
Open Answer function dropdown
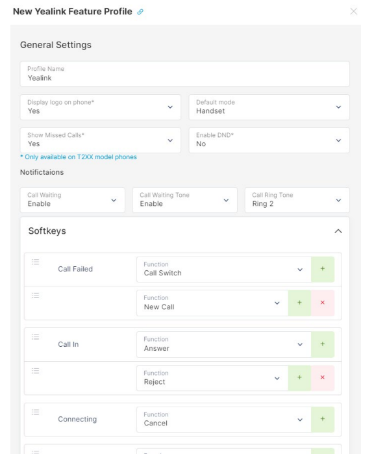click(223, 344)
